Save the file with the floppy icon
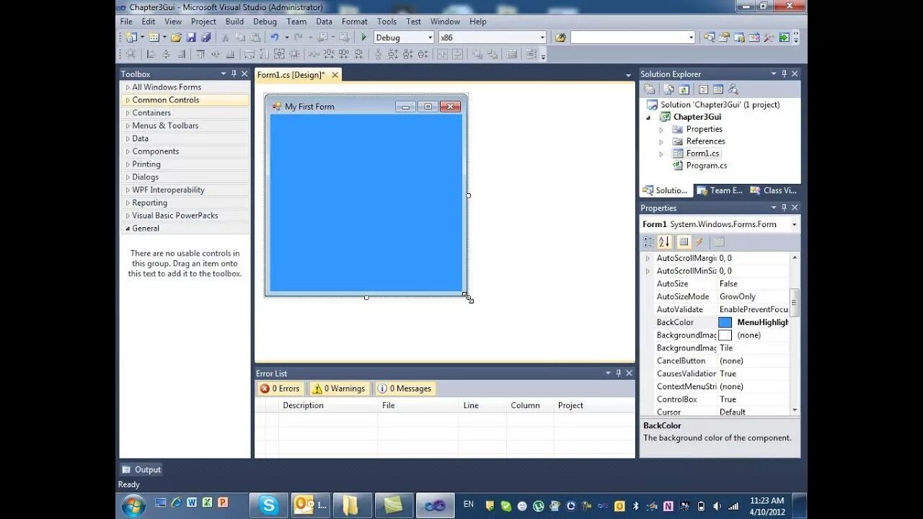Screen dimensions: 923x519 click(191, 37)
